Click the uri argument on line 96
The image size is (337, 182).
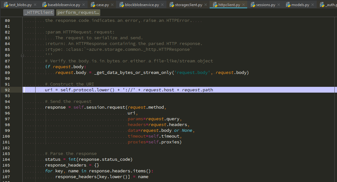point(132,113)
